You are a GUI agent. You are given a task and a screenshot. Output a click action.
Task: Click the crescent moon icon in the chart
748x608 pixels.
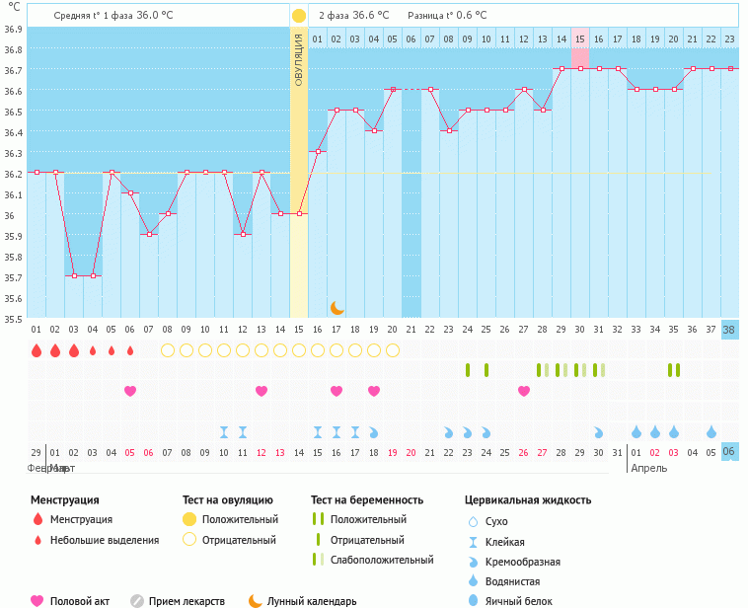(337, 307)
